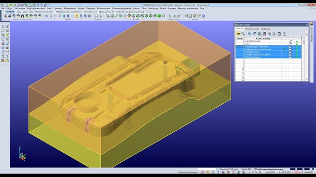Switch to the Elektroda ribbon tab
The width and height of the screenshot is (316, 177).
[x=119, y=12]
